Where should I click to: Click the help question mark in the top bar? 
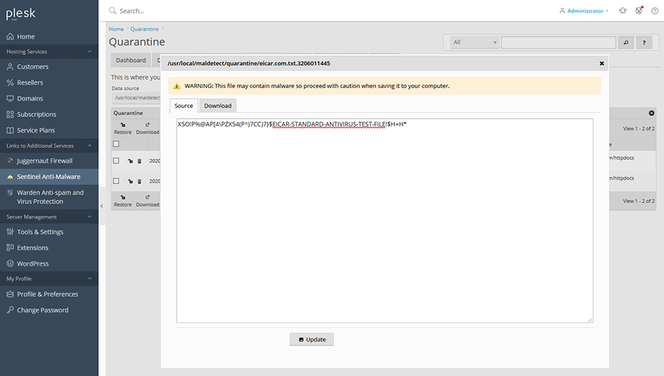click(655, 11)
